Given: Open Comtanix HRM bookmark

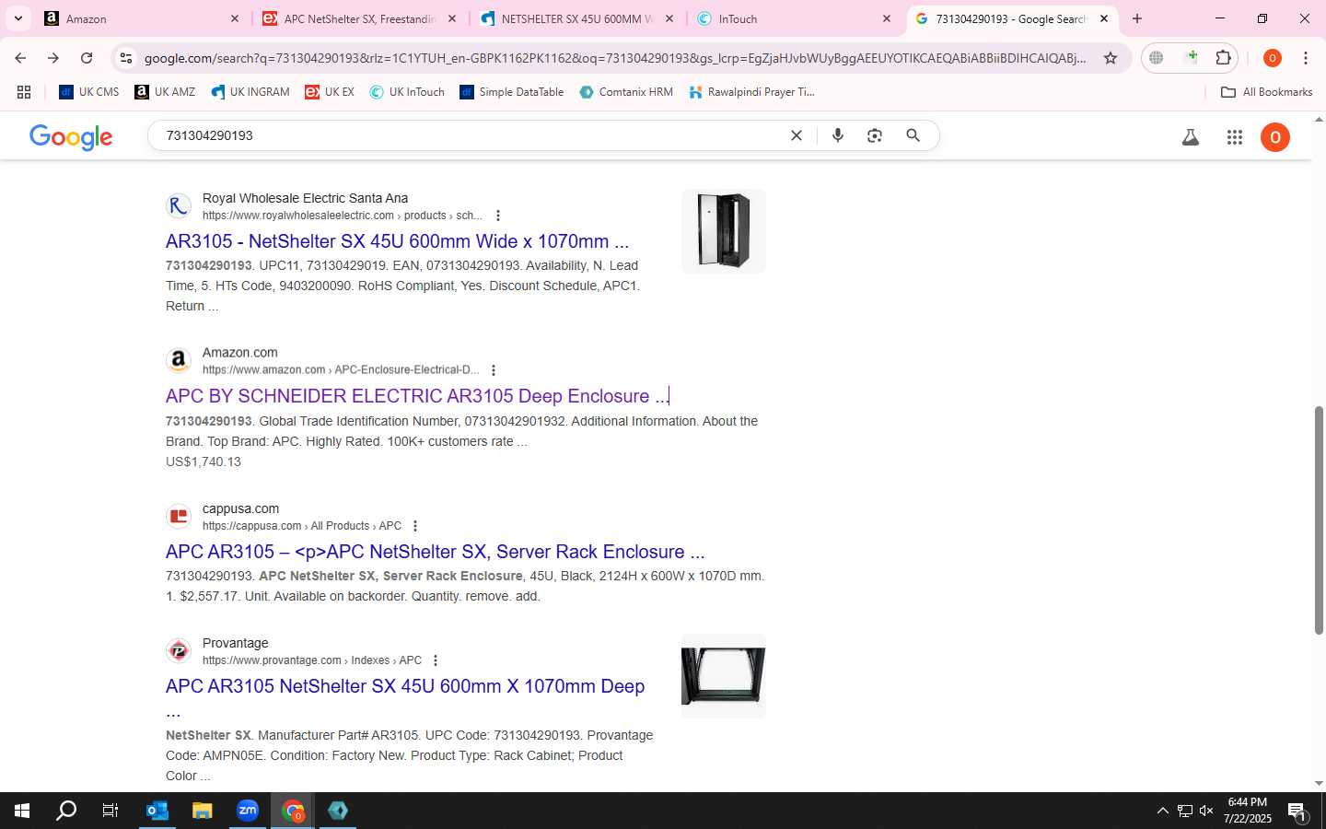Looking at the screenshot, I should point(626,92).
